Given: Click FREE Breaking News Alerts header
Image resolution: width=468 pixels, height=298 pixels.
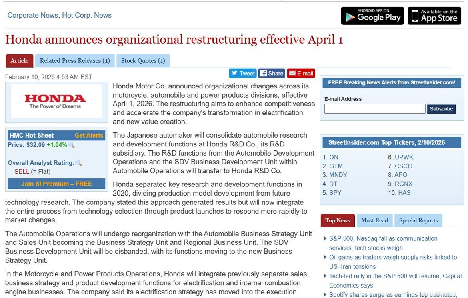Looking at the screenshot, I should point(392,82).
